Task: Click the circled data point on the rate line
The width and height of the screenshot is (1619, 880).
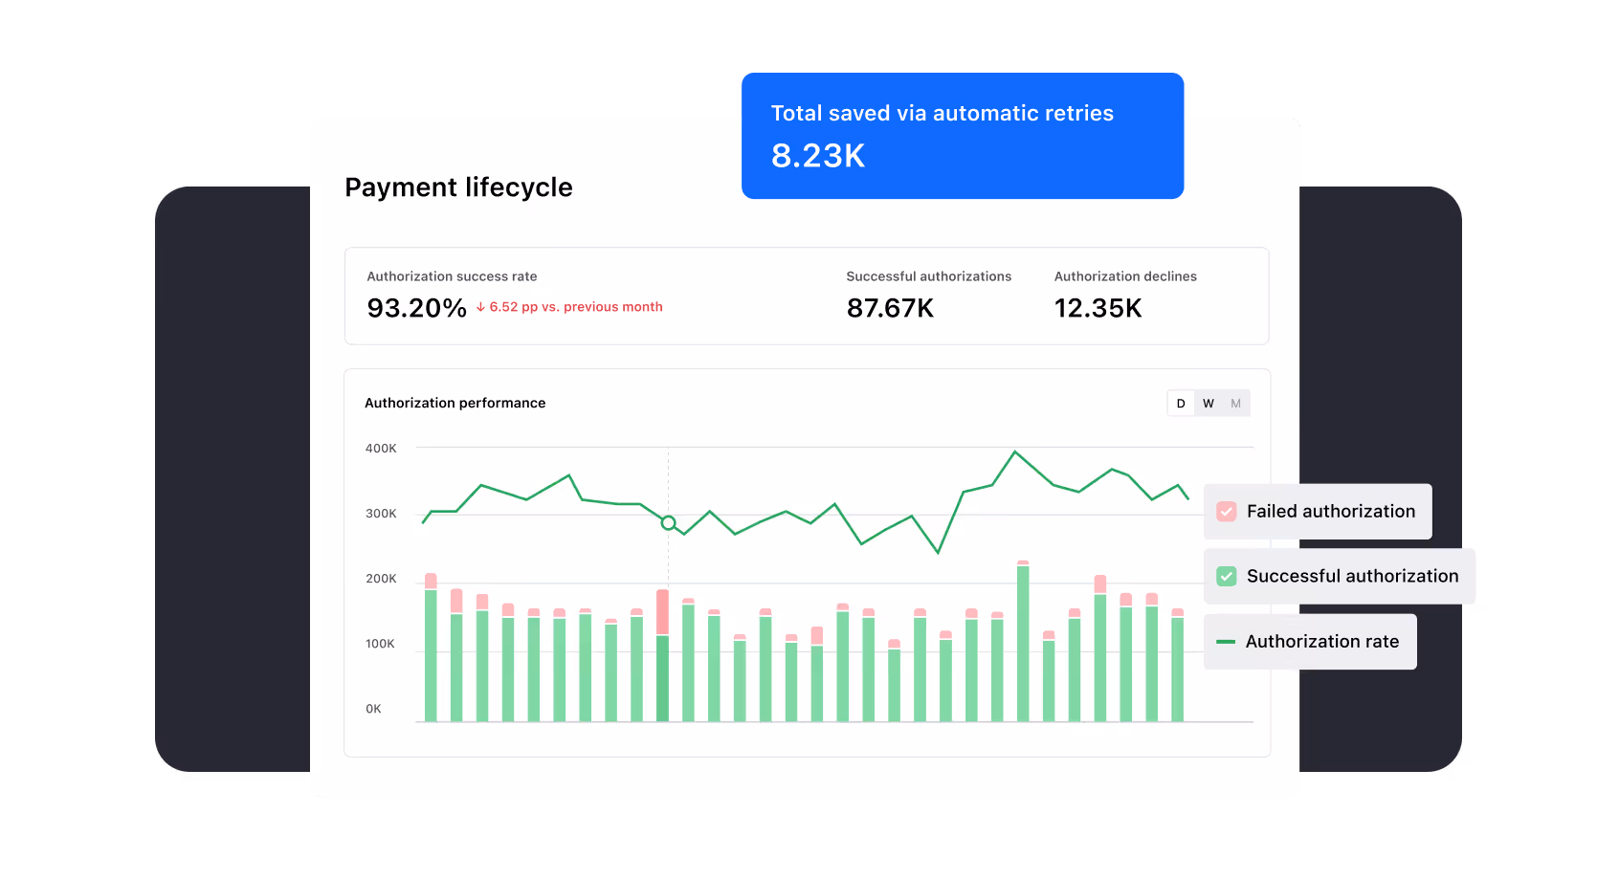Action: pyautogui.click(x=668, y=523)
